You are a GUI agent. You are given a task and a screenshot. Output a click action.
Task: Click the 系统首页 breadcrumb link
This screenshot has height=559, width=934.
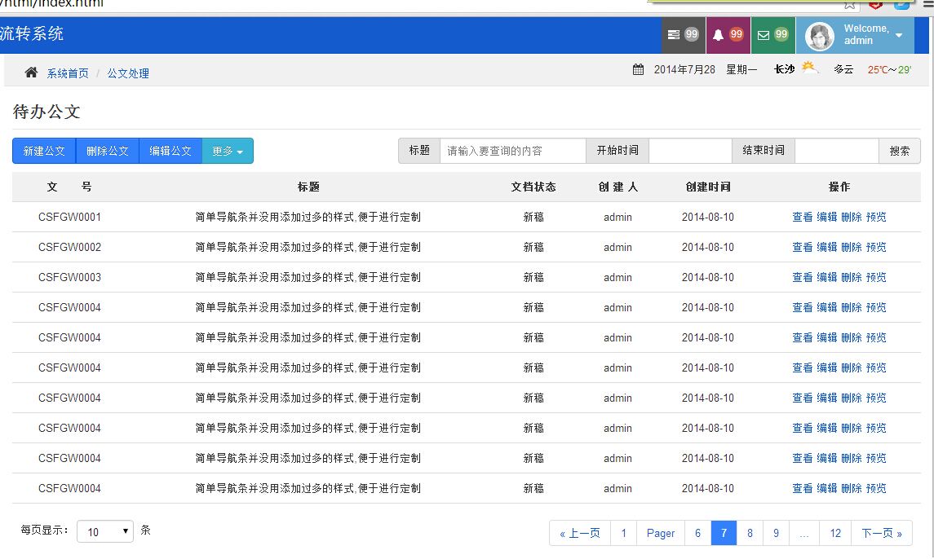(x=68, y=73)
